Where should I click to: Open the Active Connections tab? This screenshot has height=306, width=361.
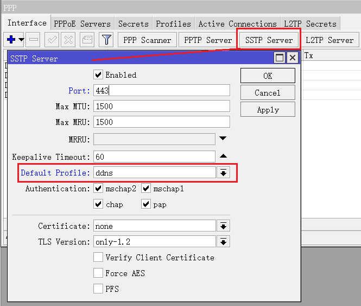[x=237, y=23]
